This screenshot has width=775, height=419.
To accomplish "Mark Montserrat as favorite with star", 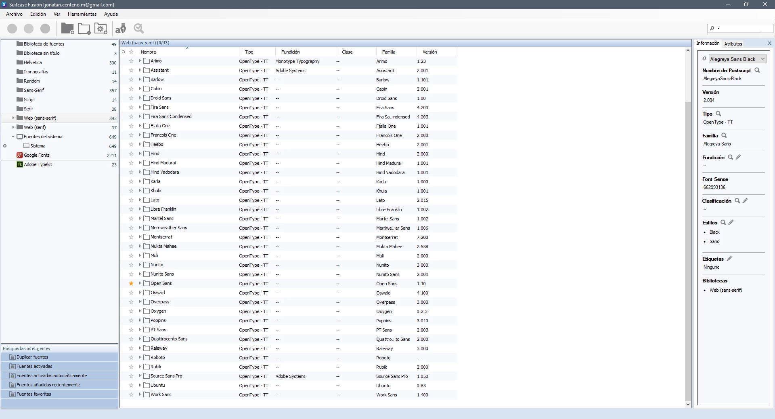I will (x=131, y=237).
